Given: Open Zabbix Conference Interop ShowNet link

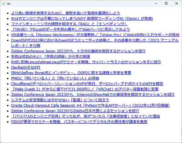Looking at the screenshot, I should [x=93, y=95].
